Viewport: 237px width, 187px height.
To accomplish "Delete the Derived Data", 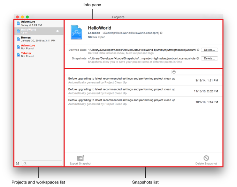I will [x=209, y=50].
